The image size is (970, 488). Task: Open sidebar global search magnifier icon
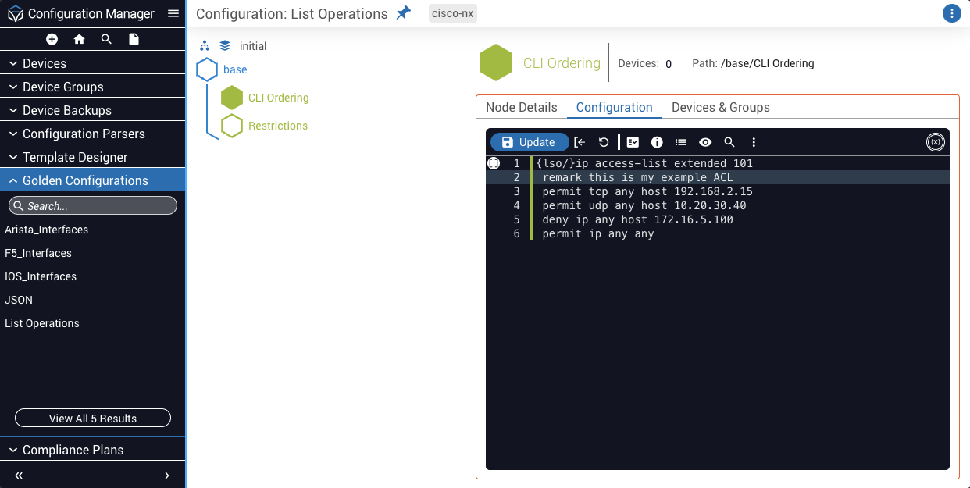(x=106, y=39)
